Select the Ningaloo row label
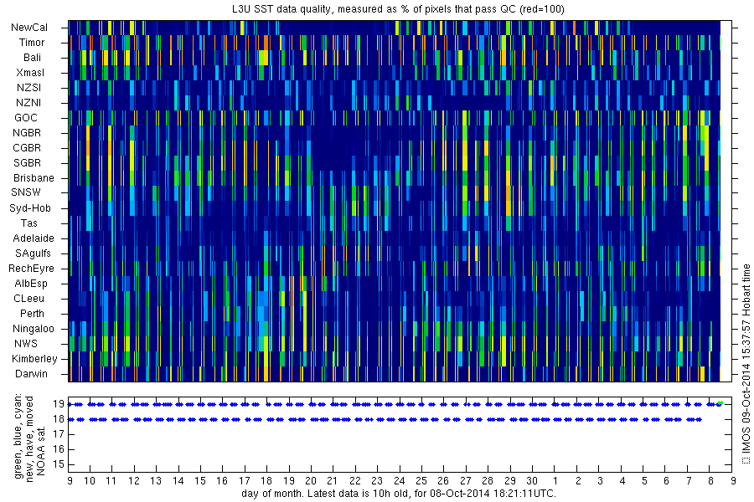The image size is (754, 502). [34, 329]
